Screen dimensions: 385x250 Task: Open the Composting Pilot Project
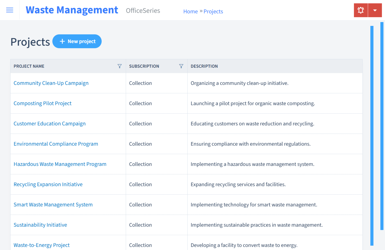[42, 103]
